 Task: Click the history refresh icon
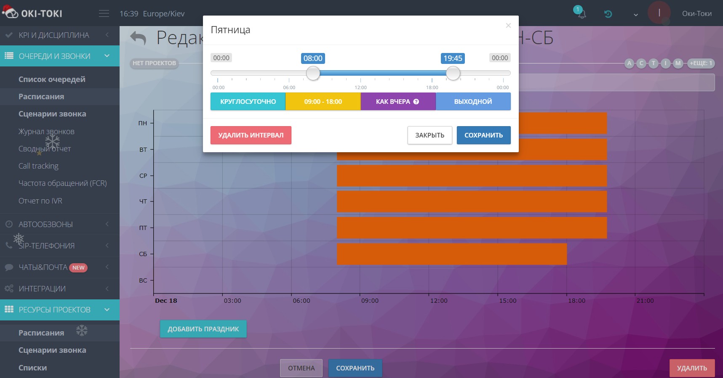[x=608, y=14]
